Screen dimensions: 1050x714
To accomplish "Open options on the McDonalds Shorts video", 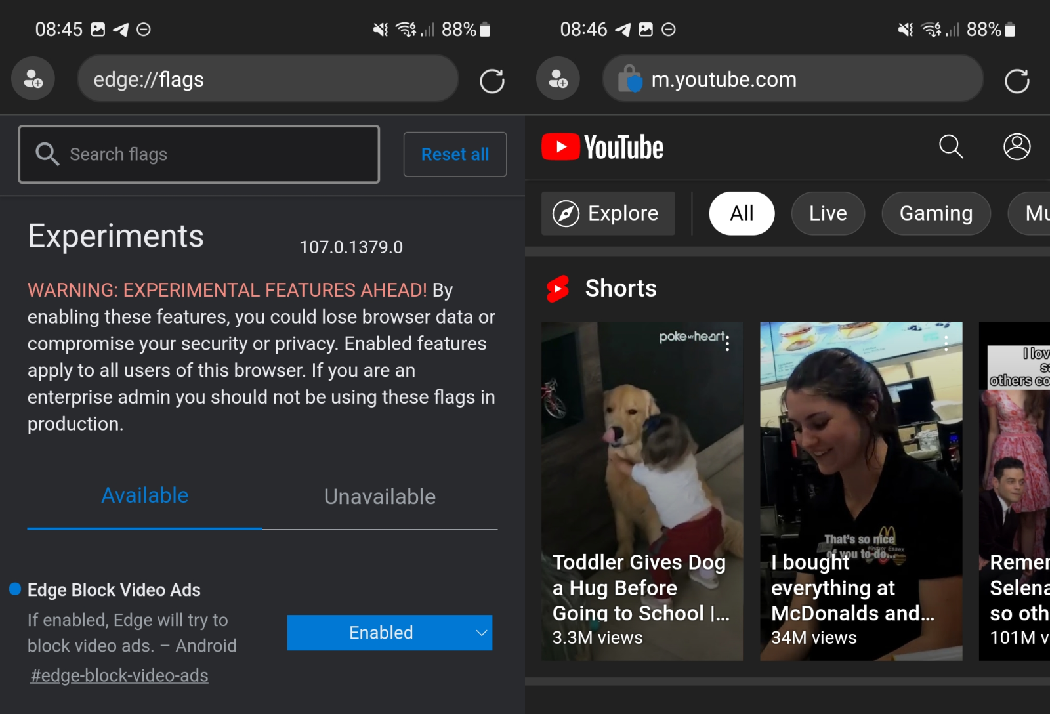I will (x=946, y=342).
